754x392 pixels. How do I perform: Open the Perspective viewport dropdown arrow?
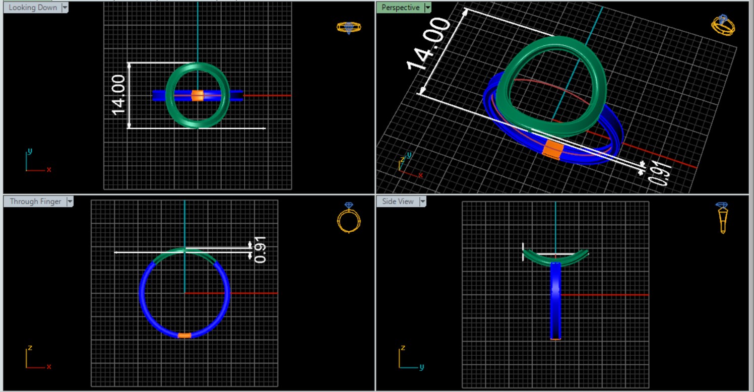[428, 8]
